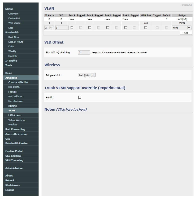The height and width of the screenshot is (199, 196).
Task: Open DHCP/DNS settings
Action: coord(14,87)
